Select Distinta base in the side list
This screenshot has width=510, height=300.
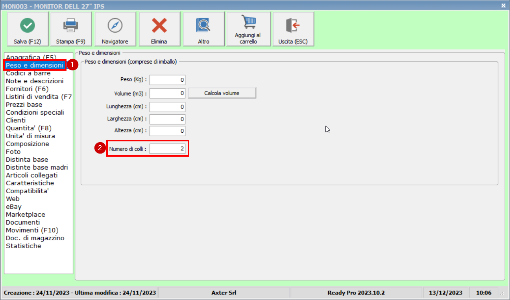tap(27, 159)
